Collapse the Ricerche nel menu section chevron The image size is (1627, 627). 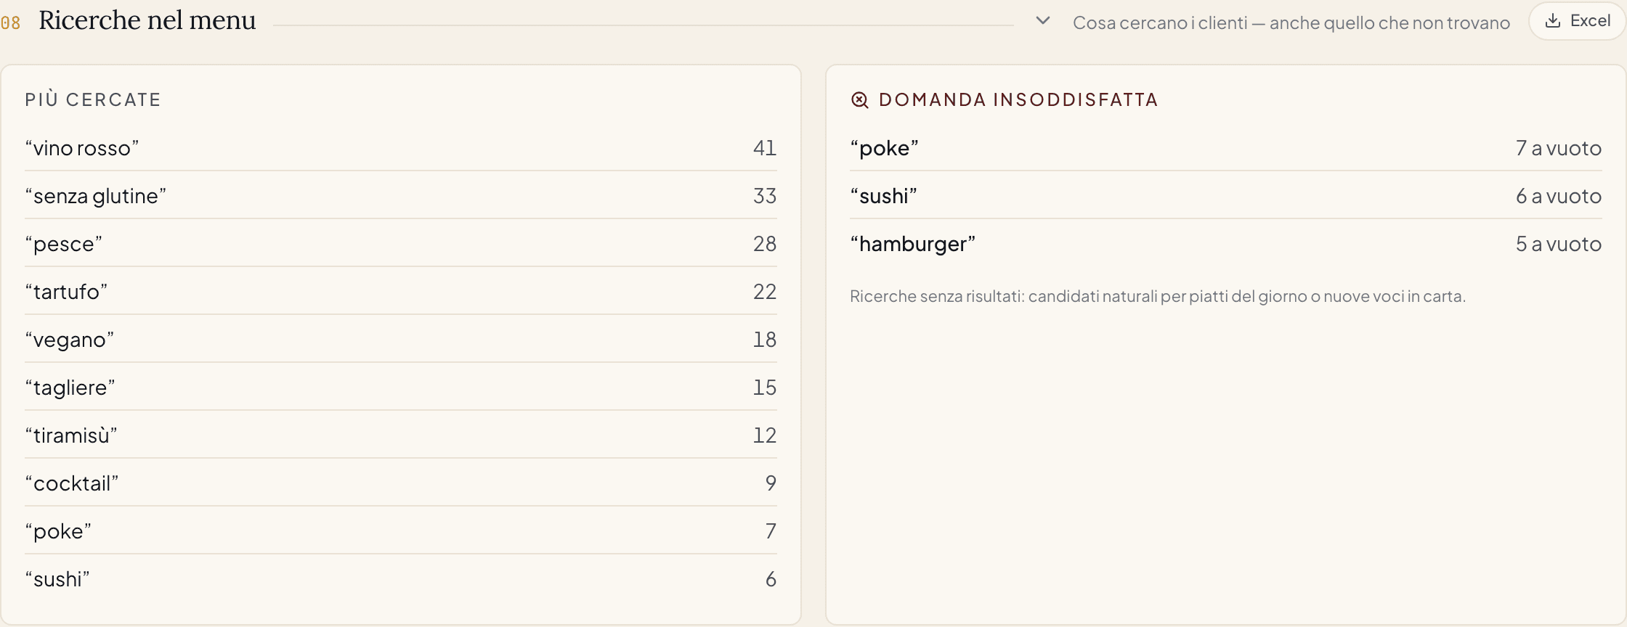coord(1043,21)
